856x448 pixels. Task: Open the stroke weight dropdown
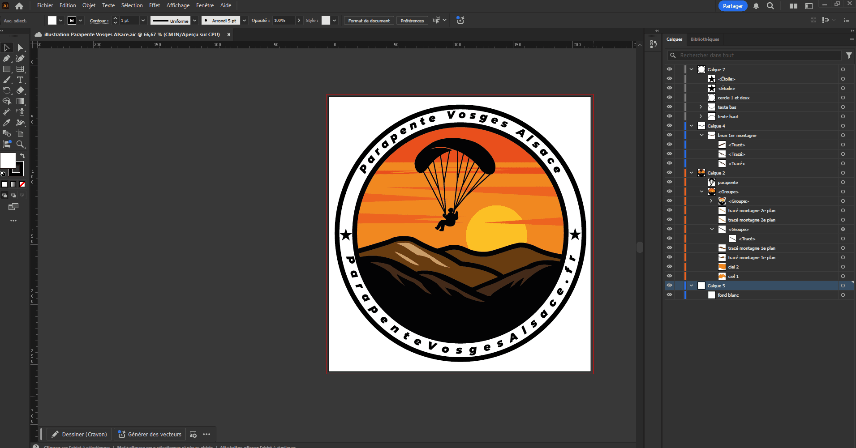143,21
